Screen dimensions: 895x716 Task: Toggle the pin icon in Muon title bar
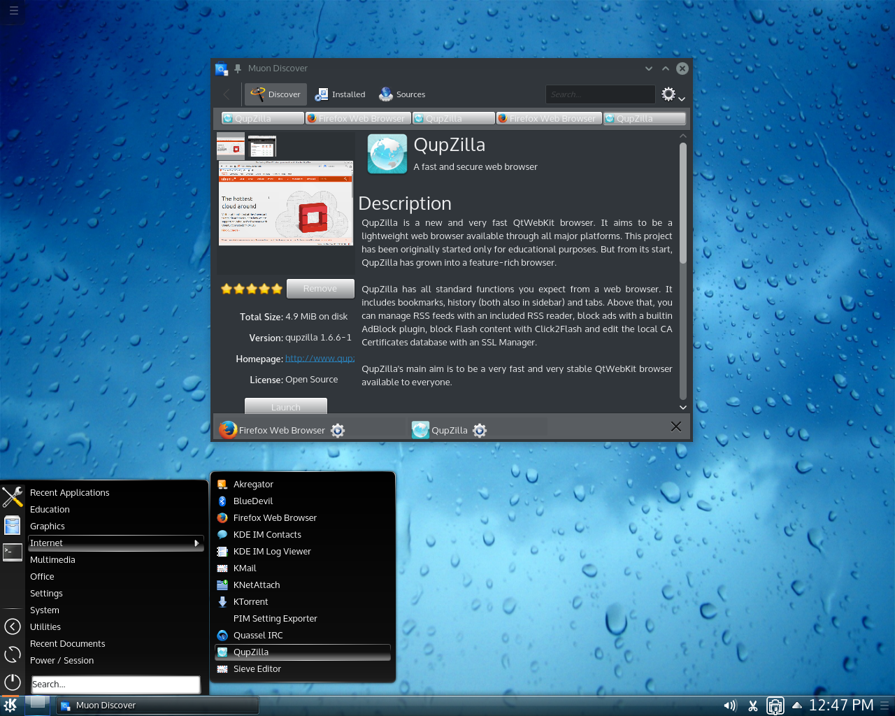coord(238,69)
